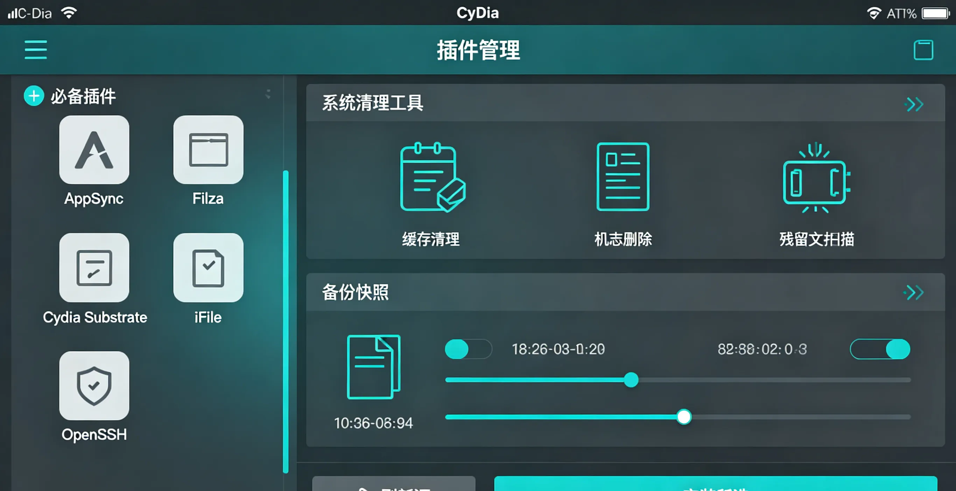The width and height of the screenshot is (956, 491).
Task: Tap the left Wi-Fi status icon
Action: [69, 13]
